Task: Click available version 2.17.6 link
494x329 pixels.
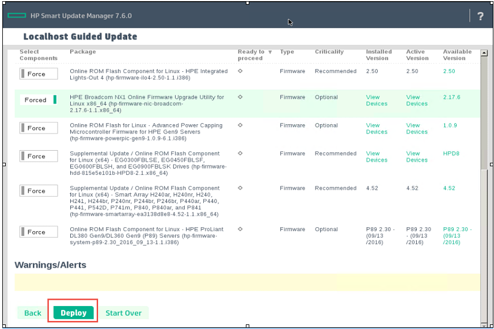Action: coord(451,97)
